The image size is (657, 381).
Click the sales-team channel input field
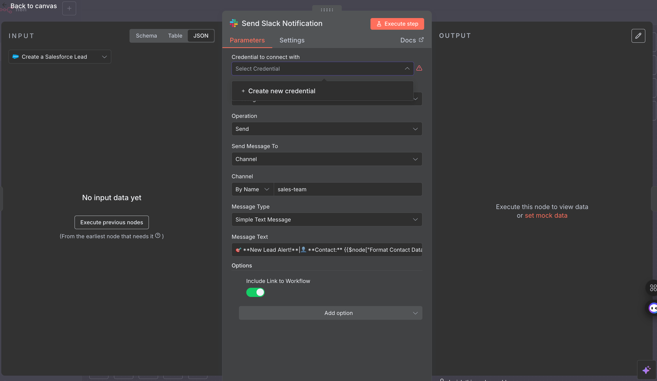point(348,189)
